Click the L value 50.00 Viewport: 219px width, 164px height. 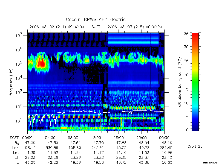click(x=167, y=162)
